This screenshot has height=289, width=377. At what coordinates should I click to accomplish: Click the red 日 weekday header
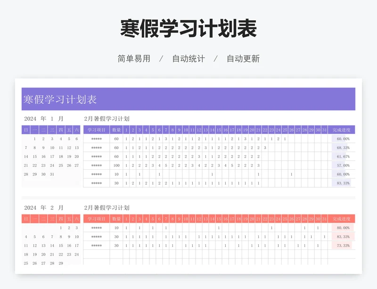point(26,219)
